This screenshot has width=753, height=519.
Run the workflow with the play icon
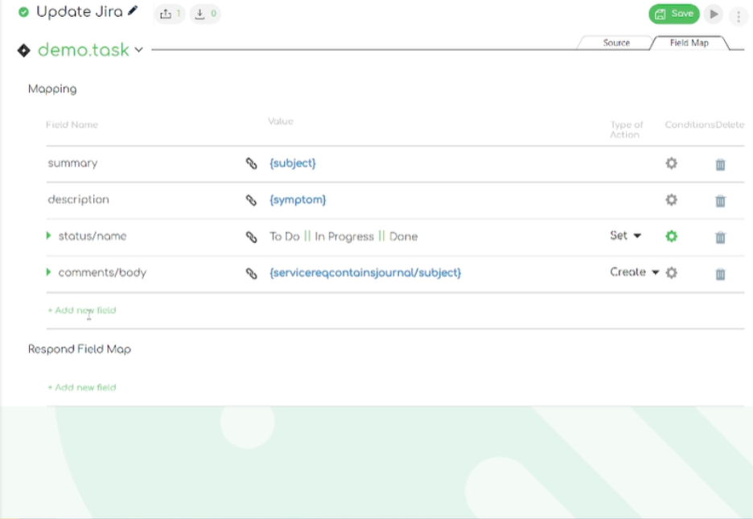(713, 14)
